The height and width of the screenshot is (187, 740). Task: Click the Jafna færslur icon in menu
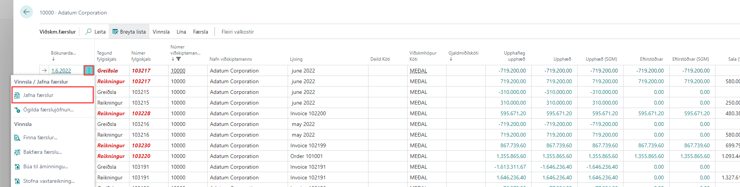17,95
